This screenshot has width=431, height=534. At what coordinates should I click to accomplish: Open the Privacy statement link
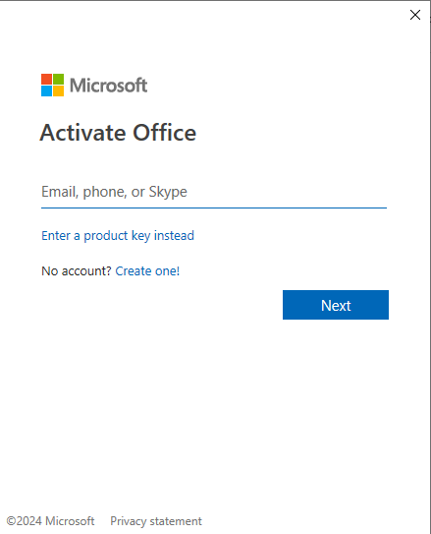pyautogui.click(x=156, y=521)
